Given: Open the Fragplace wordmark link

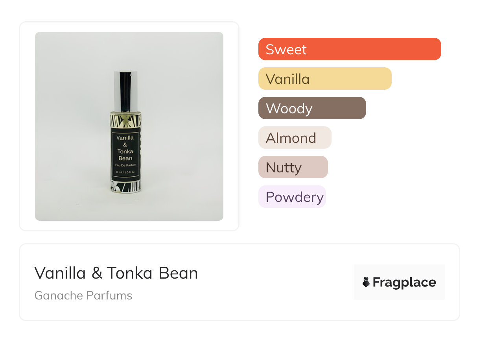Looking at the screenshot, I should coord(404,283).
